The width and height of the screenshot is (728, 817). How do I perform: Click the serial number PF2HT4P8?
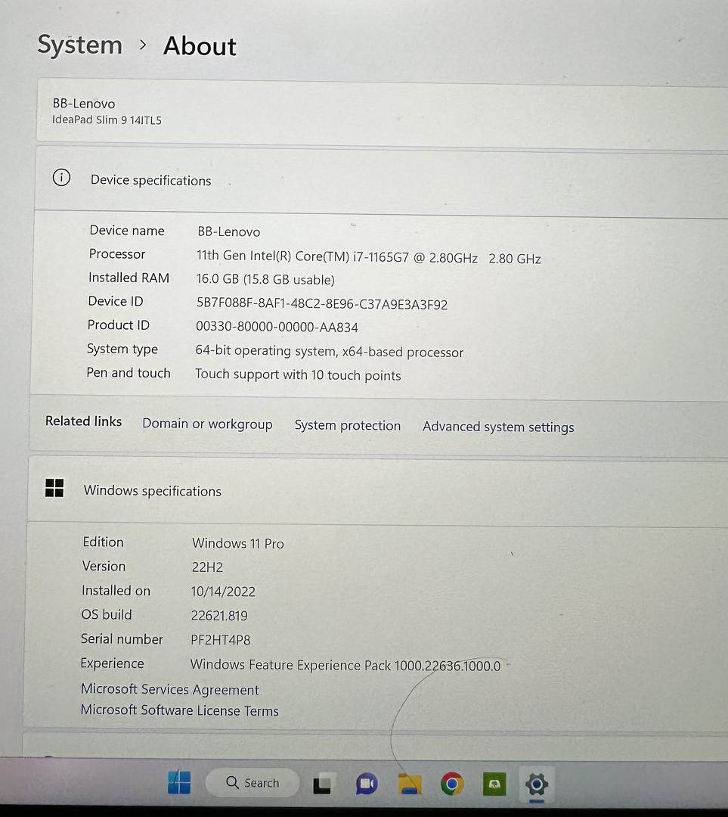[x=220, y=640]
